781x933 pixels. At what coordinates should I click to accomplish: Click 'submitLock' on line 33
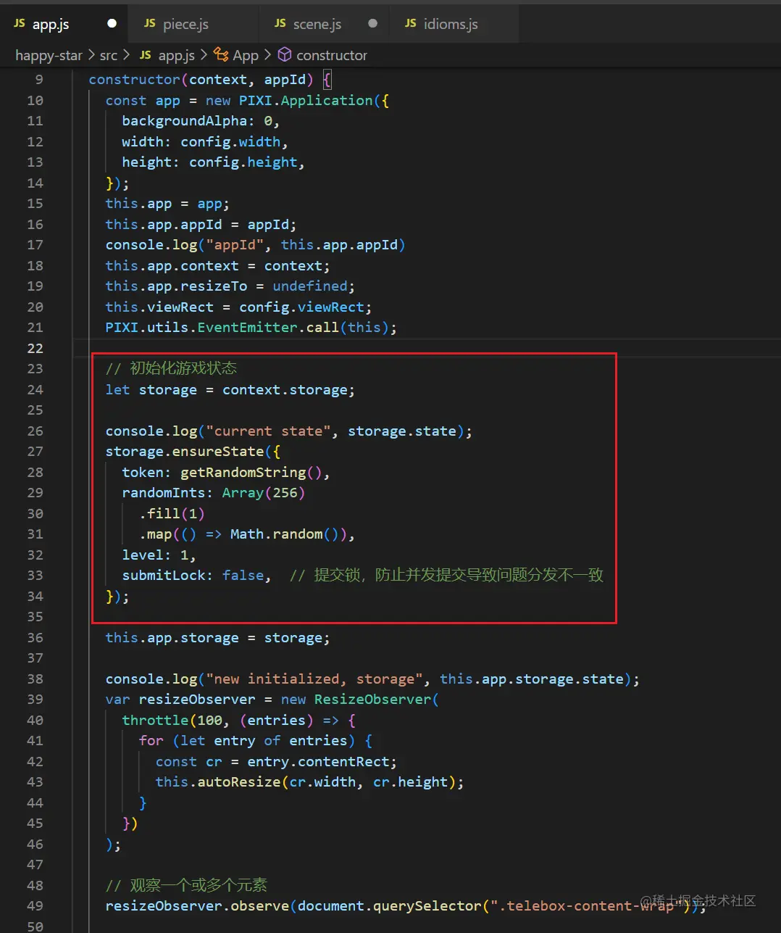tap(163, 576)
